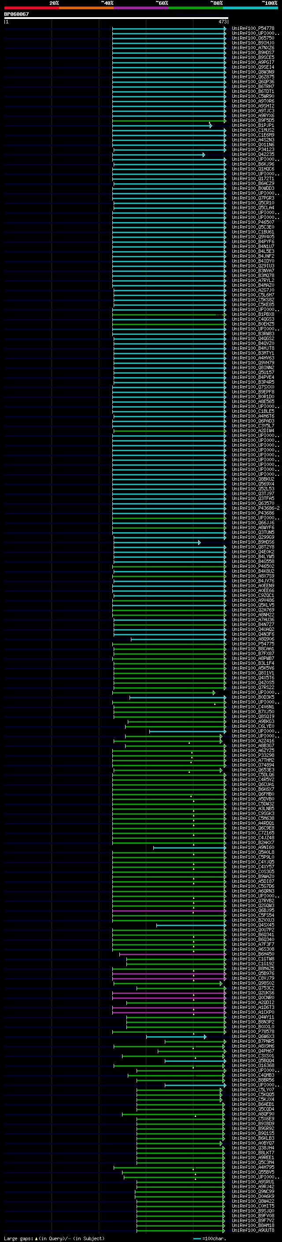Click alignment bar of UniRef100_Q42235
Image resolution: width=282 pixels, height=1242 pixels.
coord(160,155)
